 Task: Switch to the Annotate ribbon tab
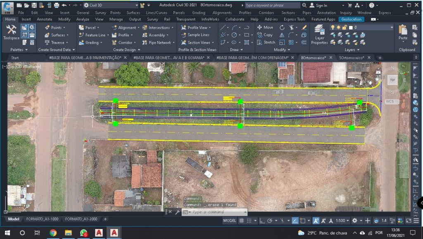[45, 19]
